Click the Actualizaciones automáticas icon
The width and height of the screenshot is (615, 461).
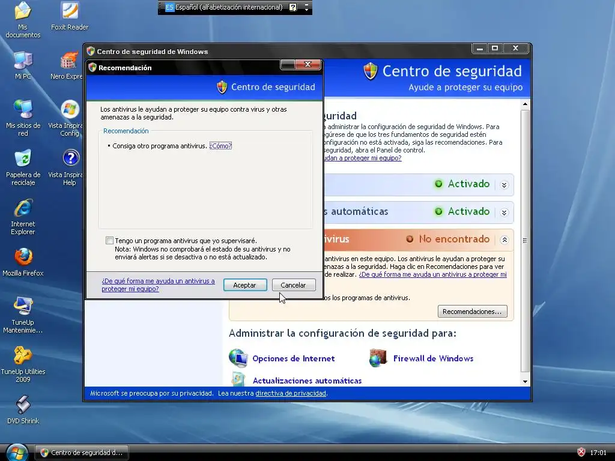238,379
